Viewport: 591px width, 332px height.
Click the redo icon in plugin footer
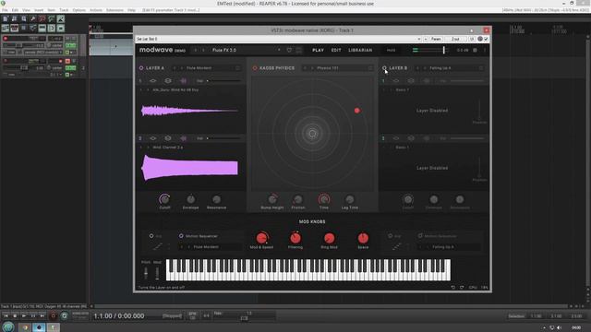462,287
